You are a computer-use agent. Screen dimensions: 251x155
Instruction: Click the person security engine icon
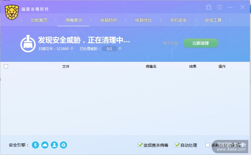point(54,145)
